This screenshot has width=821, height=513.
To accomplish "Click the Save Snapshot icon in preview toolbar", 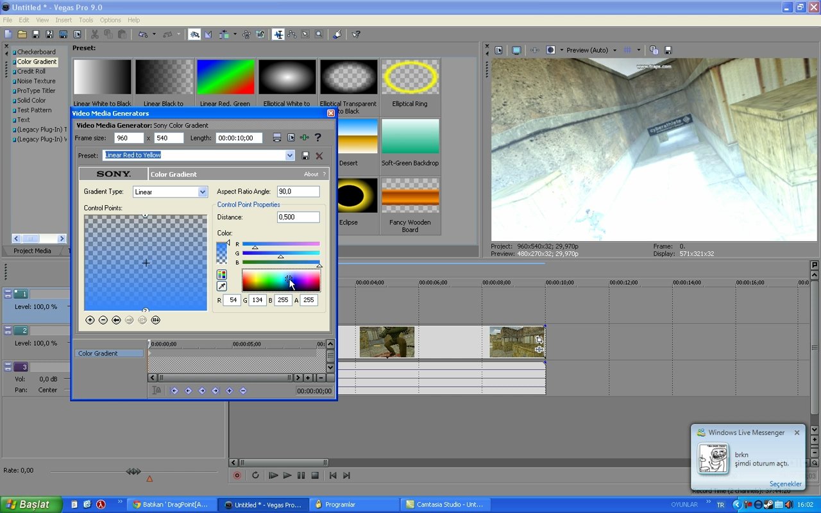I will pyautogui.click(x=668, y=50).
